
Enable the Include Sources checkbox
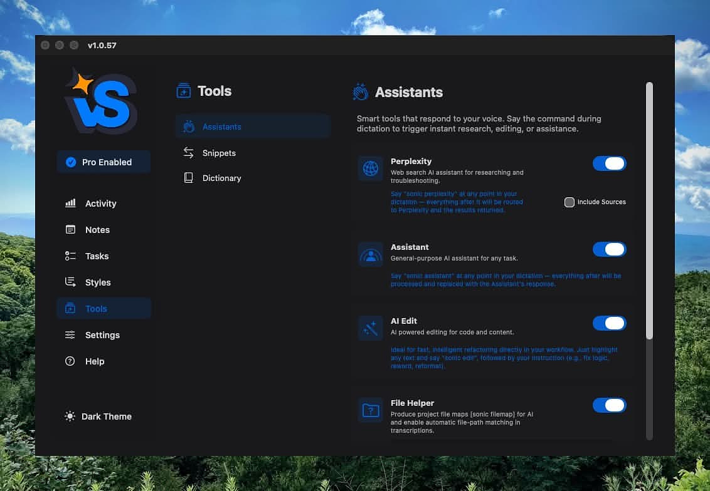pyautogui.click(x=570, y=202)
